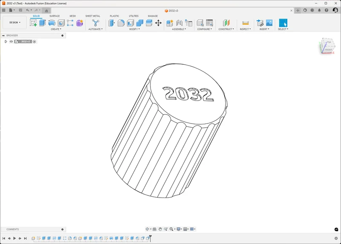Open the DESIGN workspace dropdown

(x=14, y=23)
